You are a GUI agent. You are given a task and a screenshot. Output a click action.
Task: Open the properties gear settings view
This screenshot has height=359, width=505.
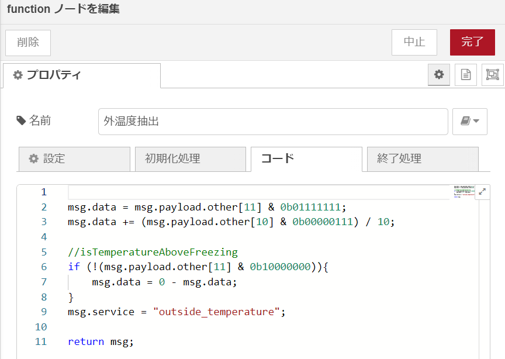pos(439,75)
